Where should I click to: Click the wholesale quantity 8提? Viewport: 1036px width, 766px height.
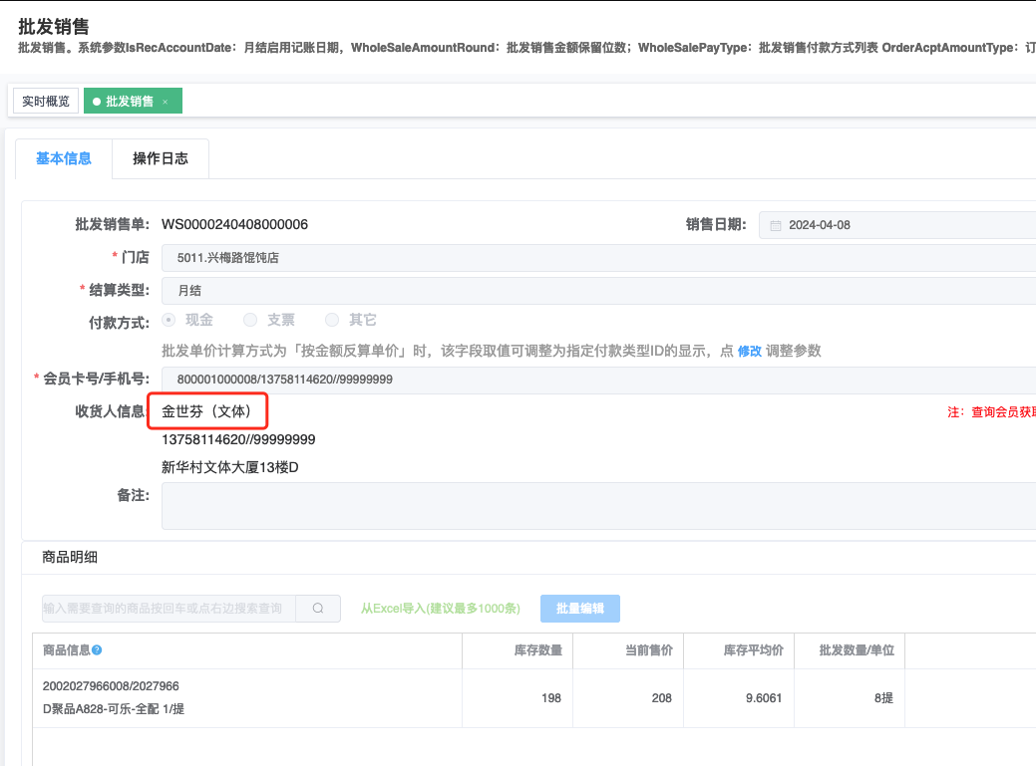pos(883,698)
